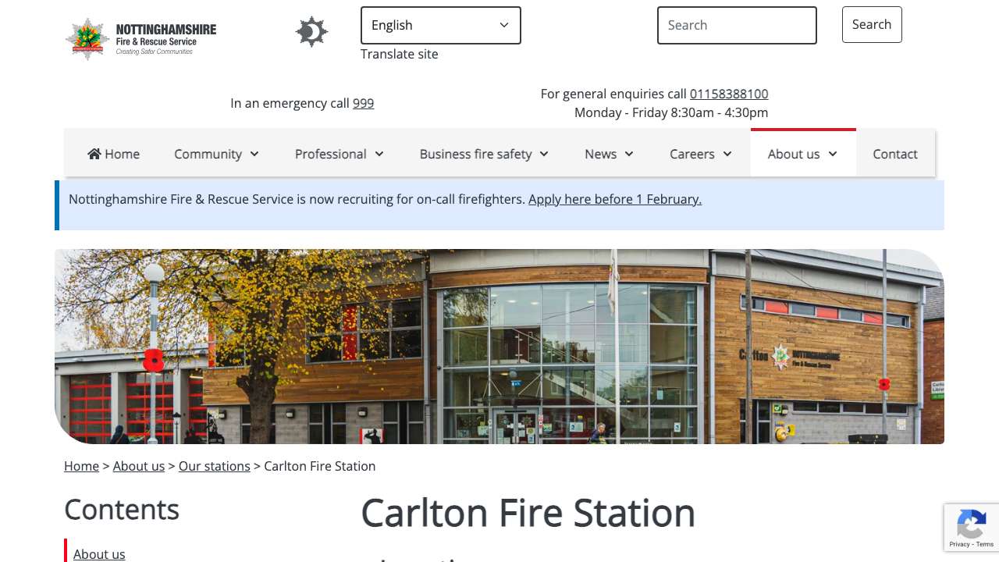Click the Carlton Fire Station banner photo

499,347
